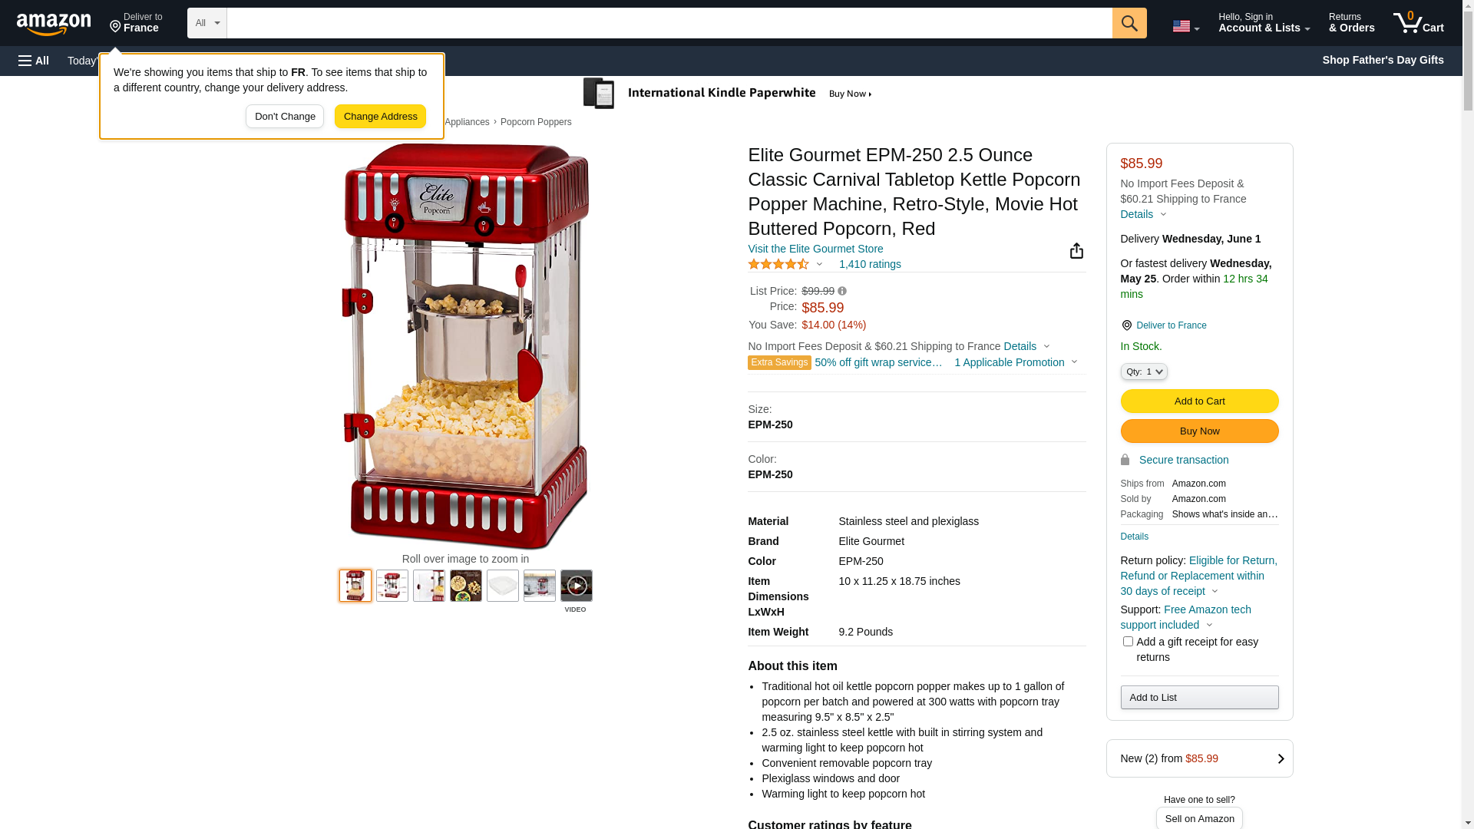The image size is (1474, 829).
Task: Play the product video thumbnail
Action: (577, 586)
